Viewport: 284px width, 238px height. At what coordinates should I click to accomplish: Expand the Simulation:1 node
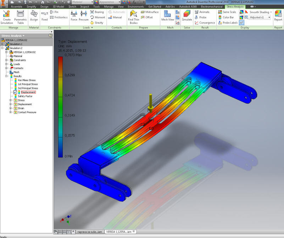pos(2,44)
